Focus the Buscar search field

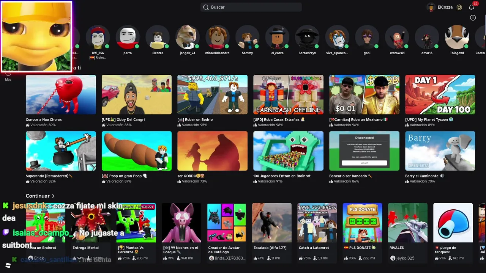click(x=251, y=7)
